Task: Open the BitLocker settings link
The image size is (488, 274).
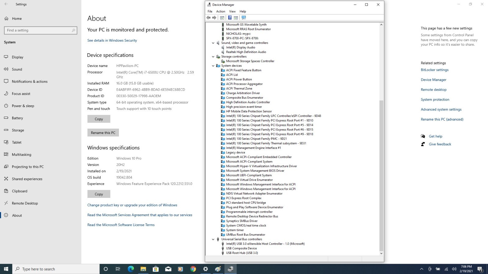Action: click(x=435, y=70)
